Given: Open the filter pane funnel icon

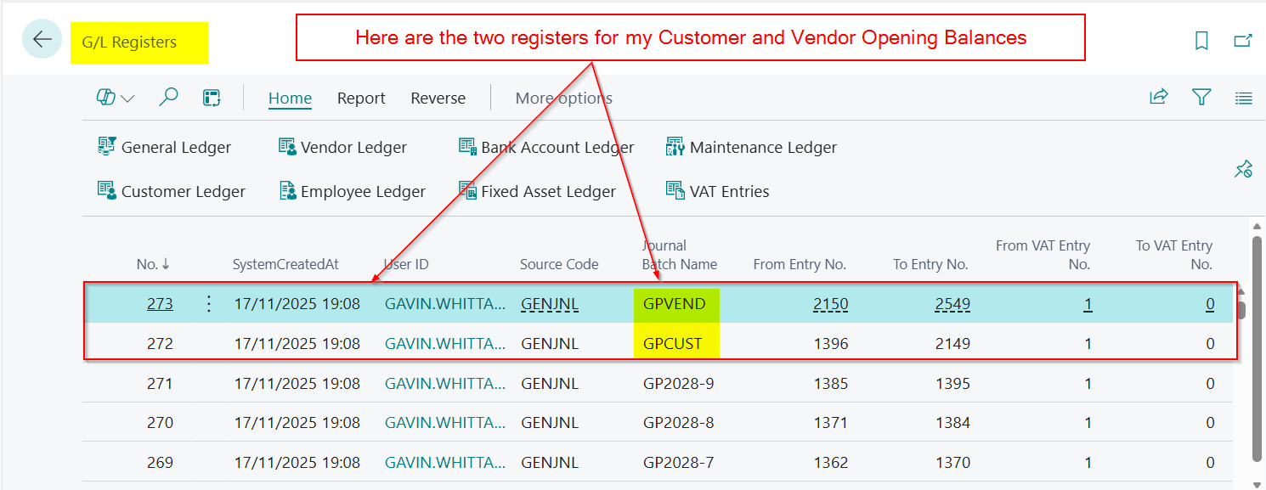Looking at the screenshot, I should point(1201,98).
